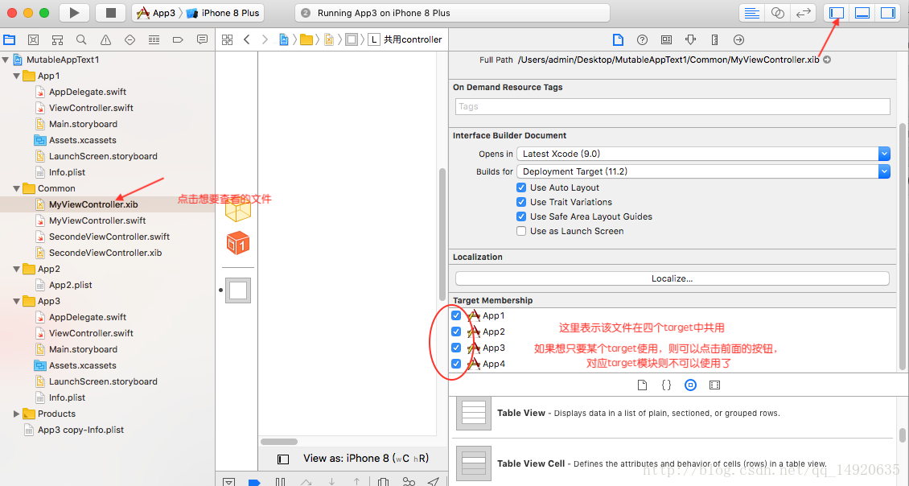Screen dimensions: 909x486
Task: Show the object library
Action: (x=690, y=385)
